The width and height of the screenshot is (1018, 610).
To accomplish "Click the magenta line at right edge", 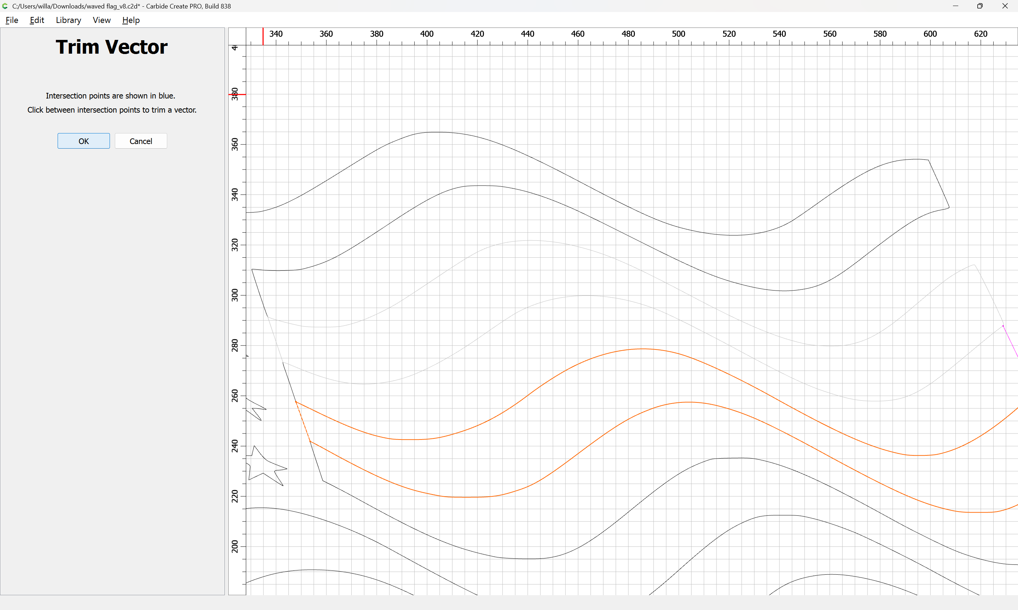I will 1010,341.
